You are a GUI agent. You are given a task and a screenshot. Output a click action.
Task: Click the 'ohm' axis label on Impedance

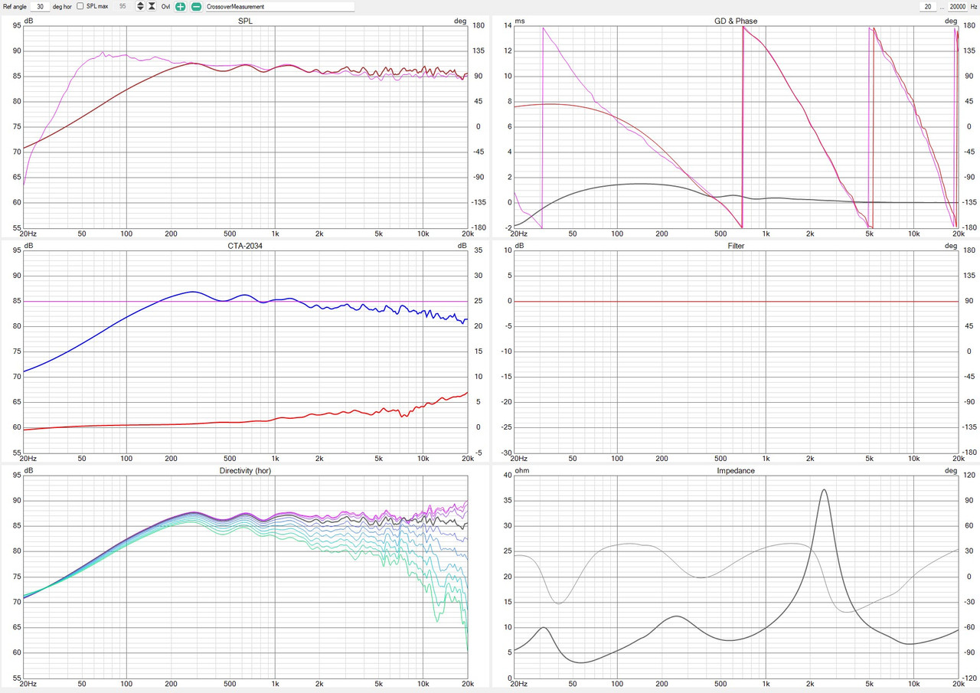[522, 470]
